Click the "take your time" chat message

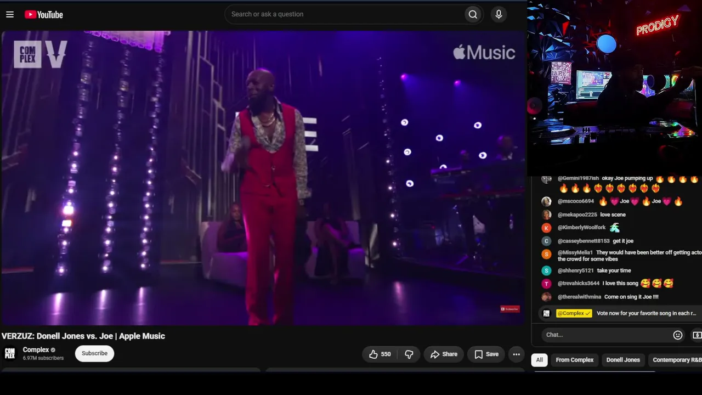[x=614, y=270]
